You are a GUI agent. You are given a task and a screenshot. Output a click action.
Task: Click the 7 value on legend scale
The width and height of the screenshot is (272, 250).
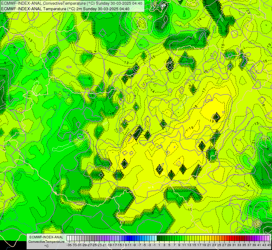(174, 245)
